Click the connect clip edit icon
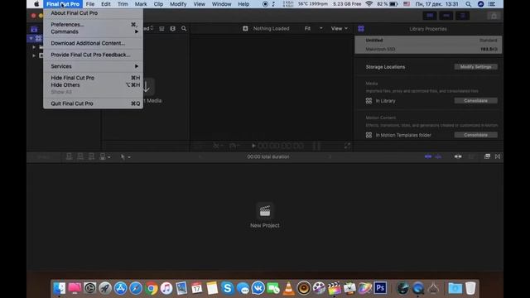 click(x=69, y=156)
